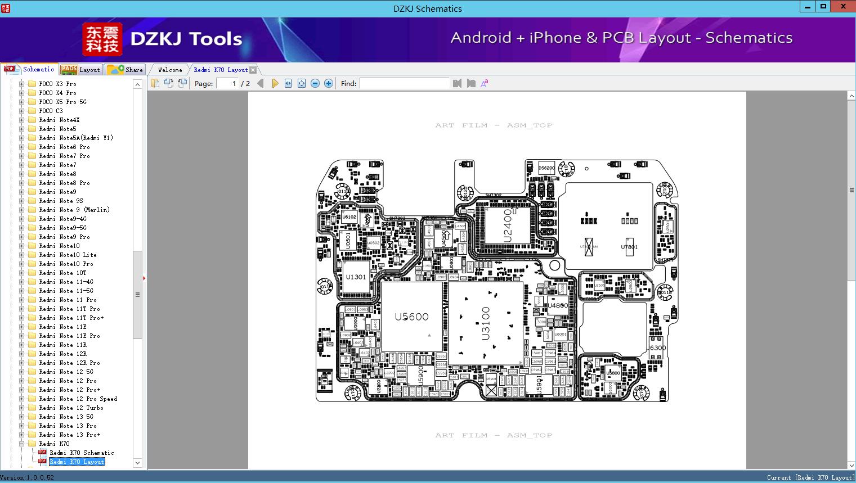856x483 pixels.
Task: Select the Redmi Note 10T tree item
Action: pos(62,273)
